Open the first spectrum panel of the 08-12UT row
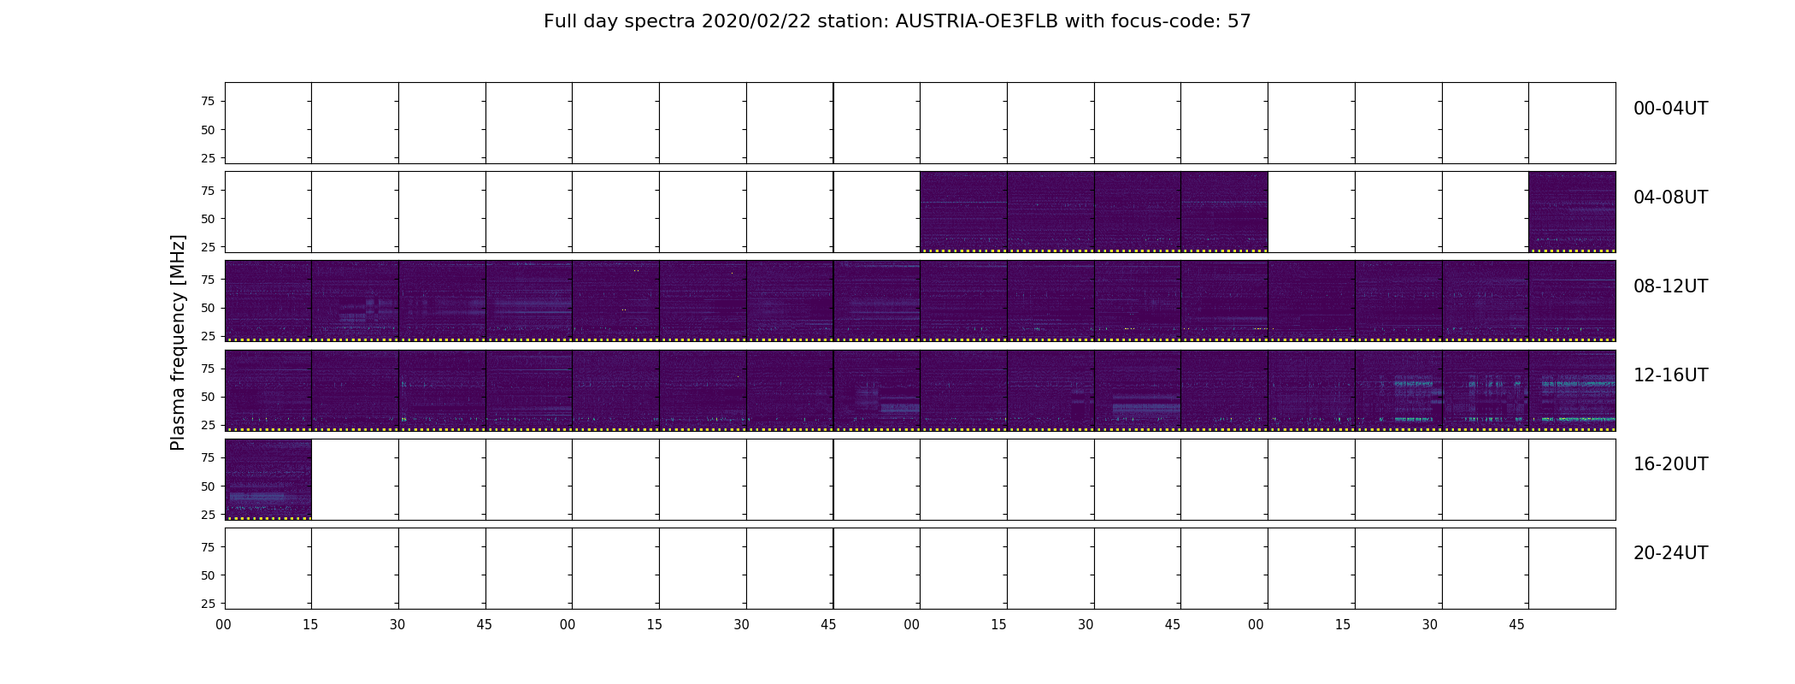Screen dimensions: 1795x684 (268, 301)
